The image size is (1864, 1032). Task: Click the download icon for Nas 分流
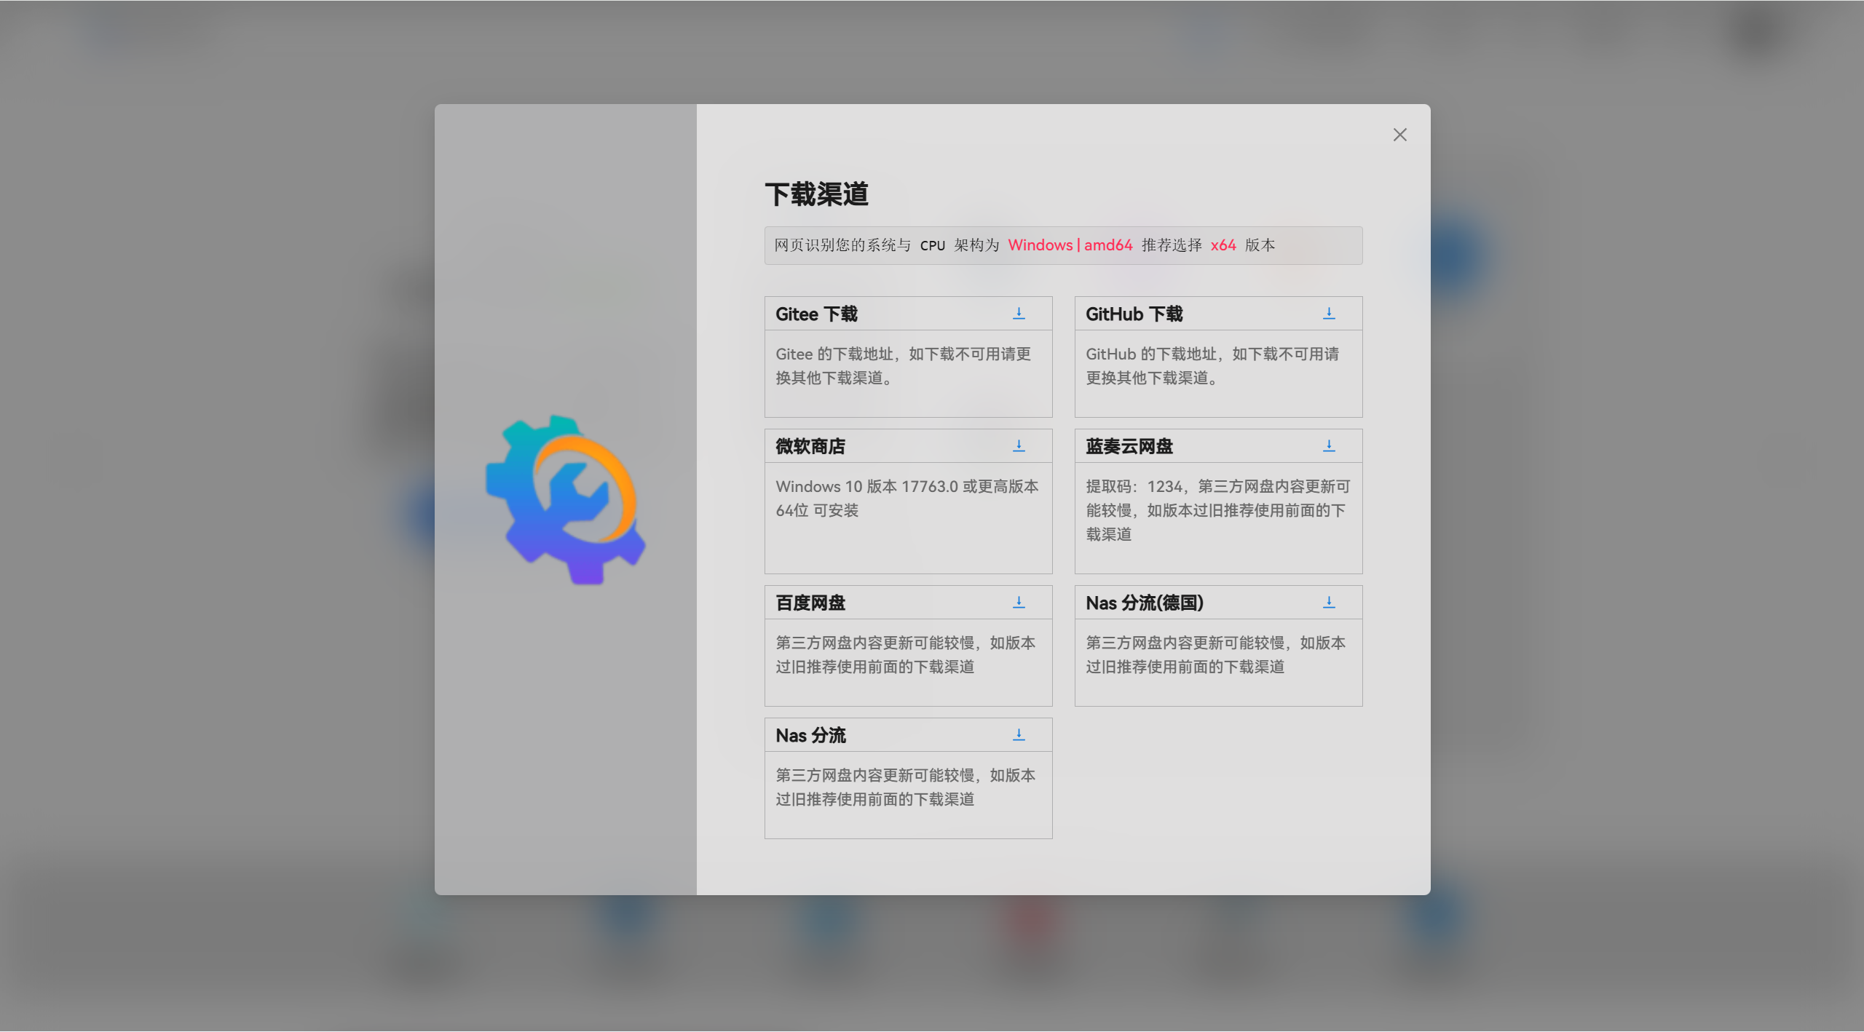click(x=1019, y=734)
